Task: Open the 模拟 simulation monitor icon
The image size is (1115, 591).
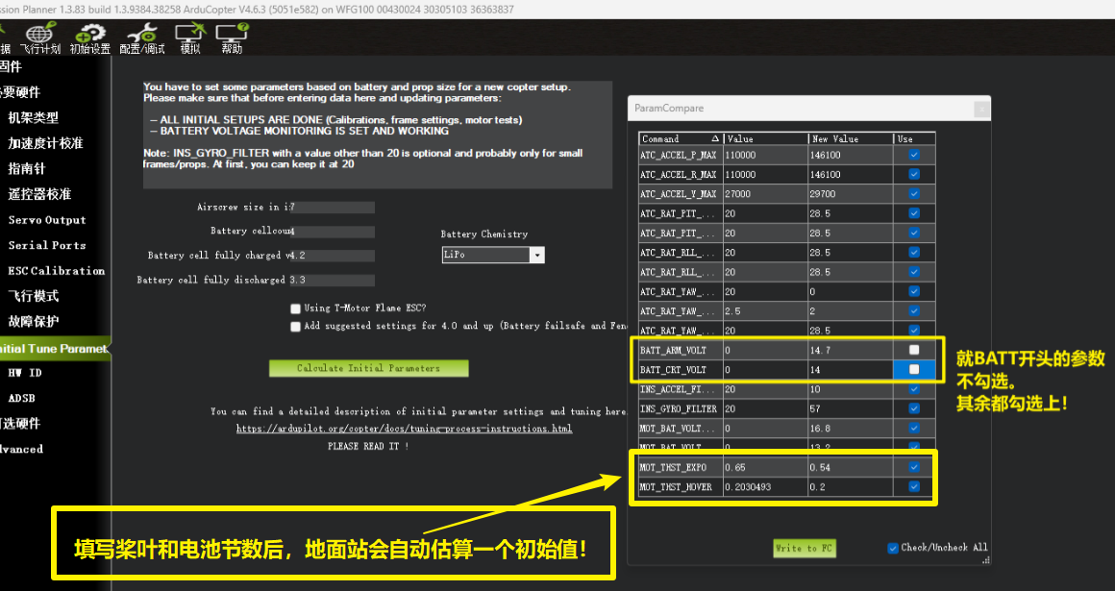Action: (190, 37)
